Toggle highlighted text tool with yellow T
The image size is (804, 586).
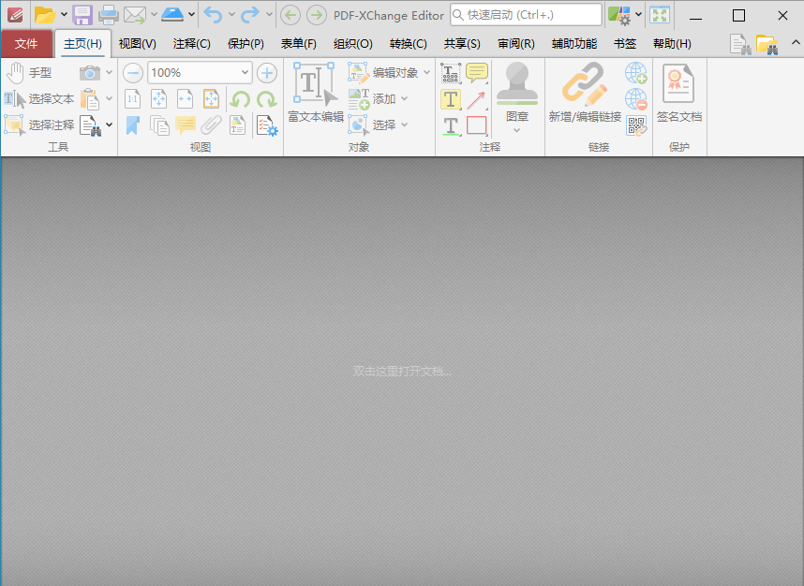451,100
